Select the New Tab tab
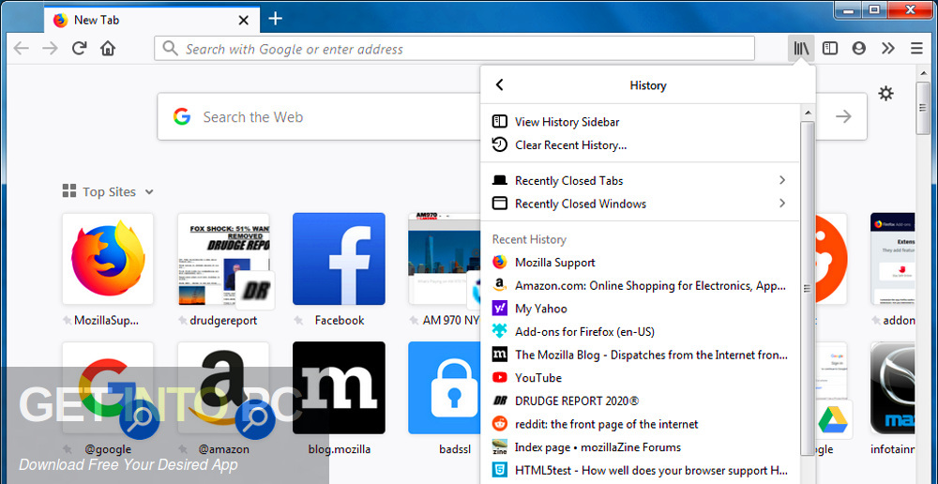This screenshot has height=484, width=938. (152, 20)
